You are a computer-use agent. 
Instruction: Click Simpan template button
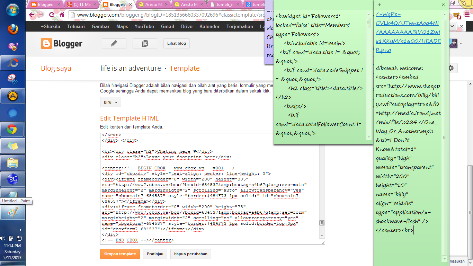(x=120, y=254)
